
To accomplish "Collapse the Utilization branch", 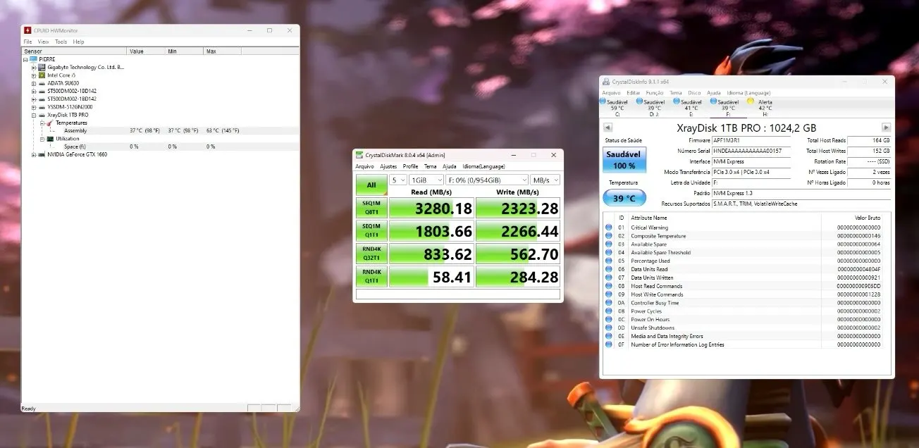I will (x=42, y=139).
